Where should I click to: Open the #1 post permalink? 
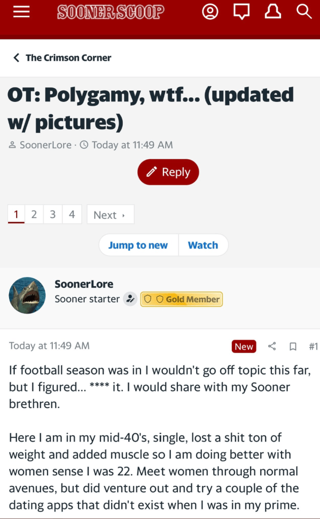click(313, 347)
